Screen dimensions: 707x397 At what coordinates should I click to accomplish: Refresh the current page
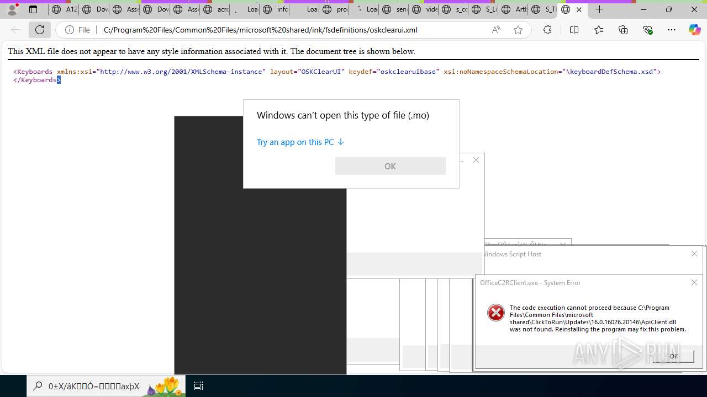tap(40, 30)
